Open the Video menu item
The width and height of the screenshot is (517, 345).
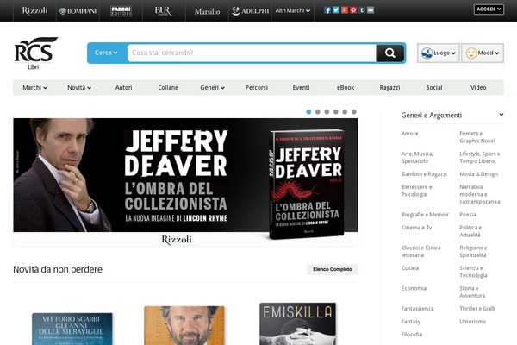478,87
